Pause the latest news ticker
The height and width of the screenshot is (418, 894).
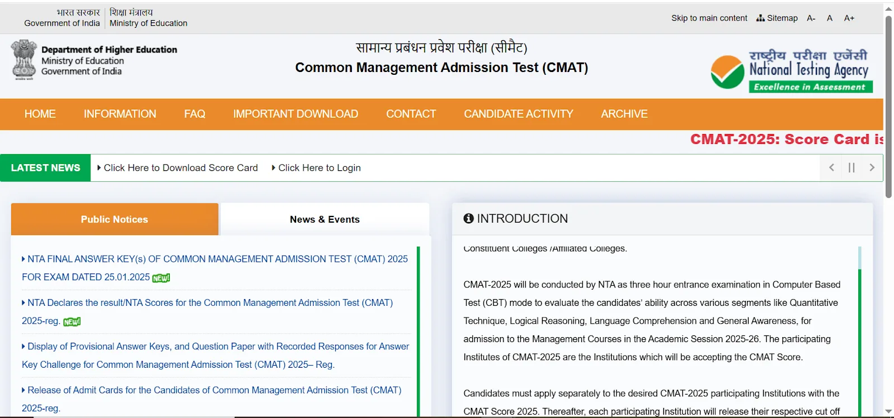click(x=852, y=167)
